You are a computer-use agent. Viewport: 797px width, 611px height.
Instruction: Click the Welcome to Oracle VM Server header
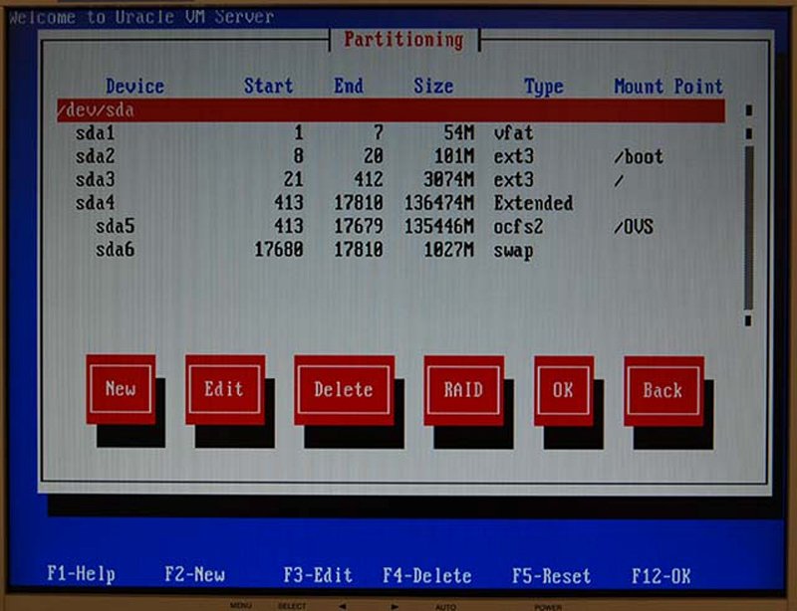tap(141, 17)
